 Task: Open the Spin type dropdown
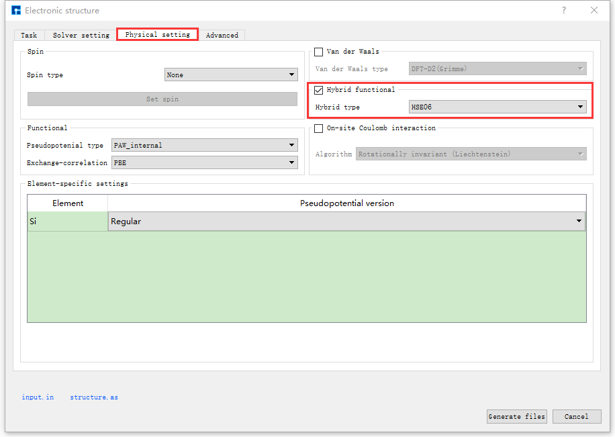230,75
